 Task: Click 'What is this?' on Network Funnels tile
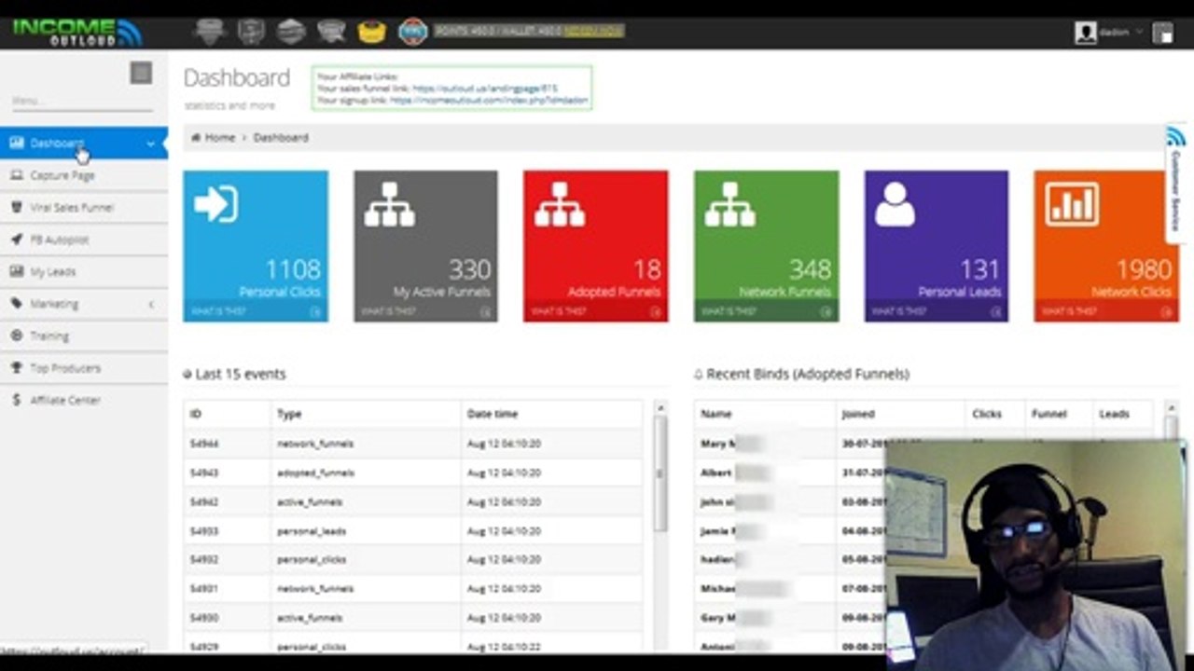coord(729,311)
